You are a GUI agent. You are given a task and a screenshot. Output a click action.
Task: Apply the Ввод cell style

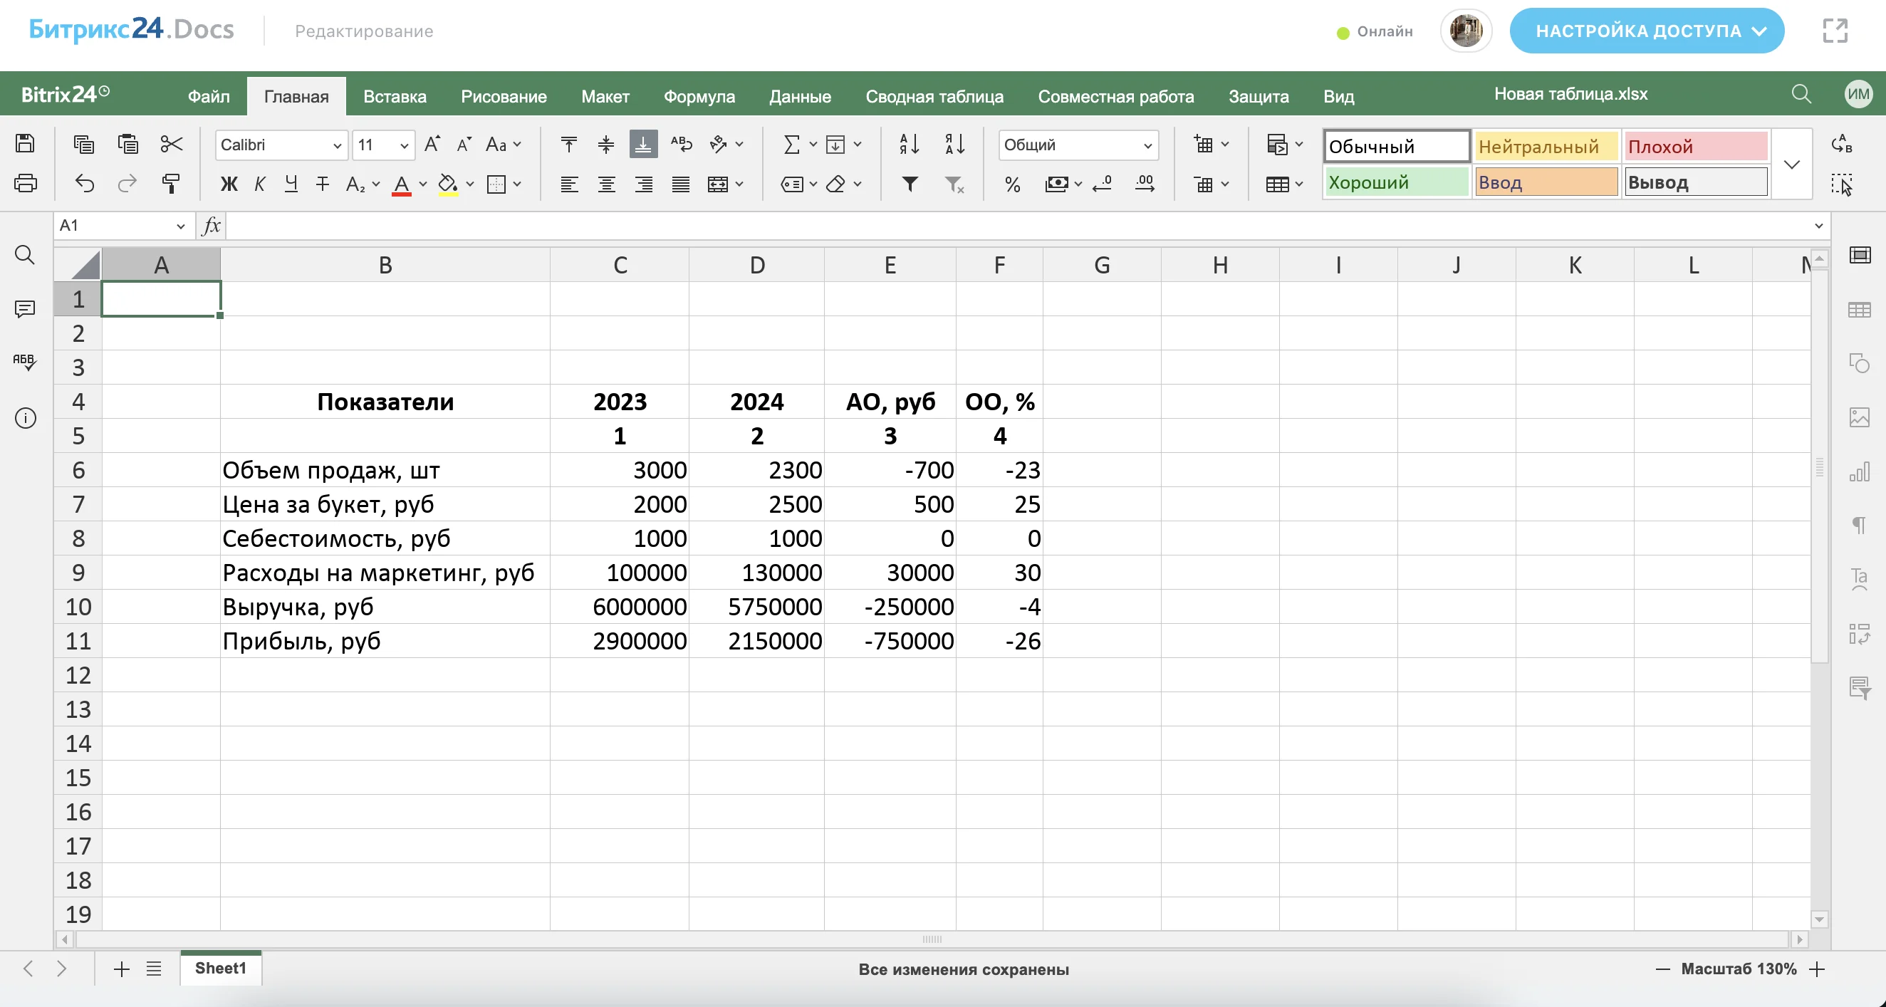pos(1546,182)
